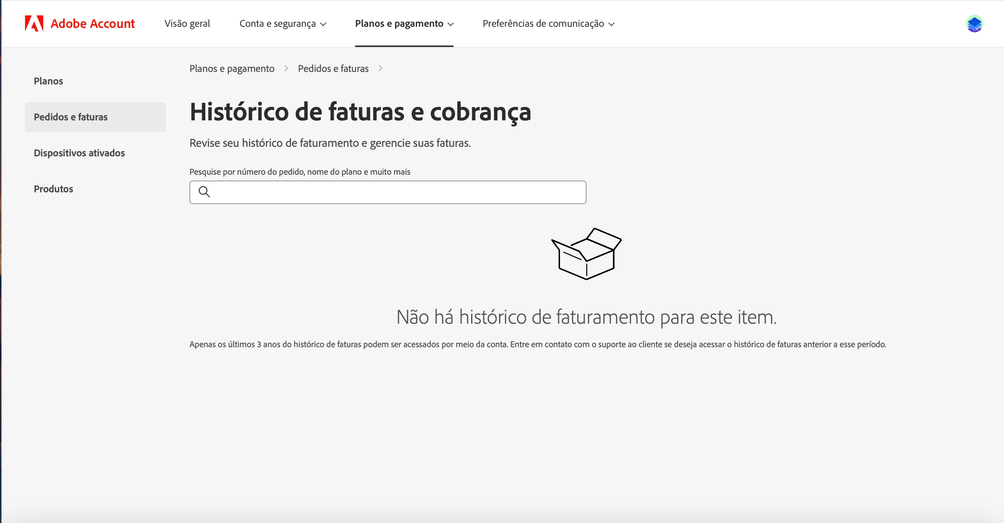This screenshot has height=523, width=1004.
Task: Click the Planos e pagamento breadcrumb link
Action: [232, 69]
